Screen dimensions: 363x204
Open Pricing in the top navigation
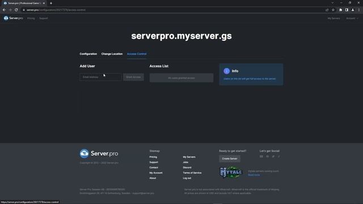(x=31, y=18)
